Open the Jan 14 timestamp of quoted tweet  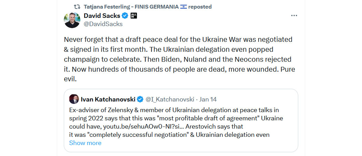[x=208, y=99]
